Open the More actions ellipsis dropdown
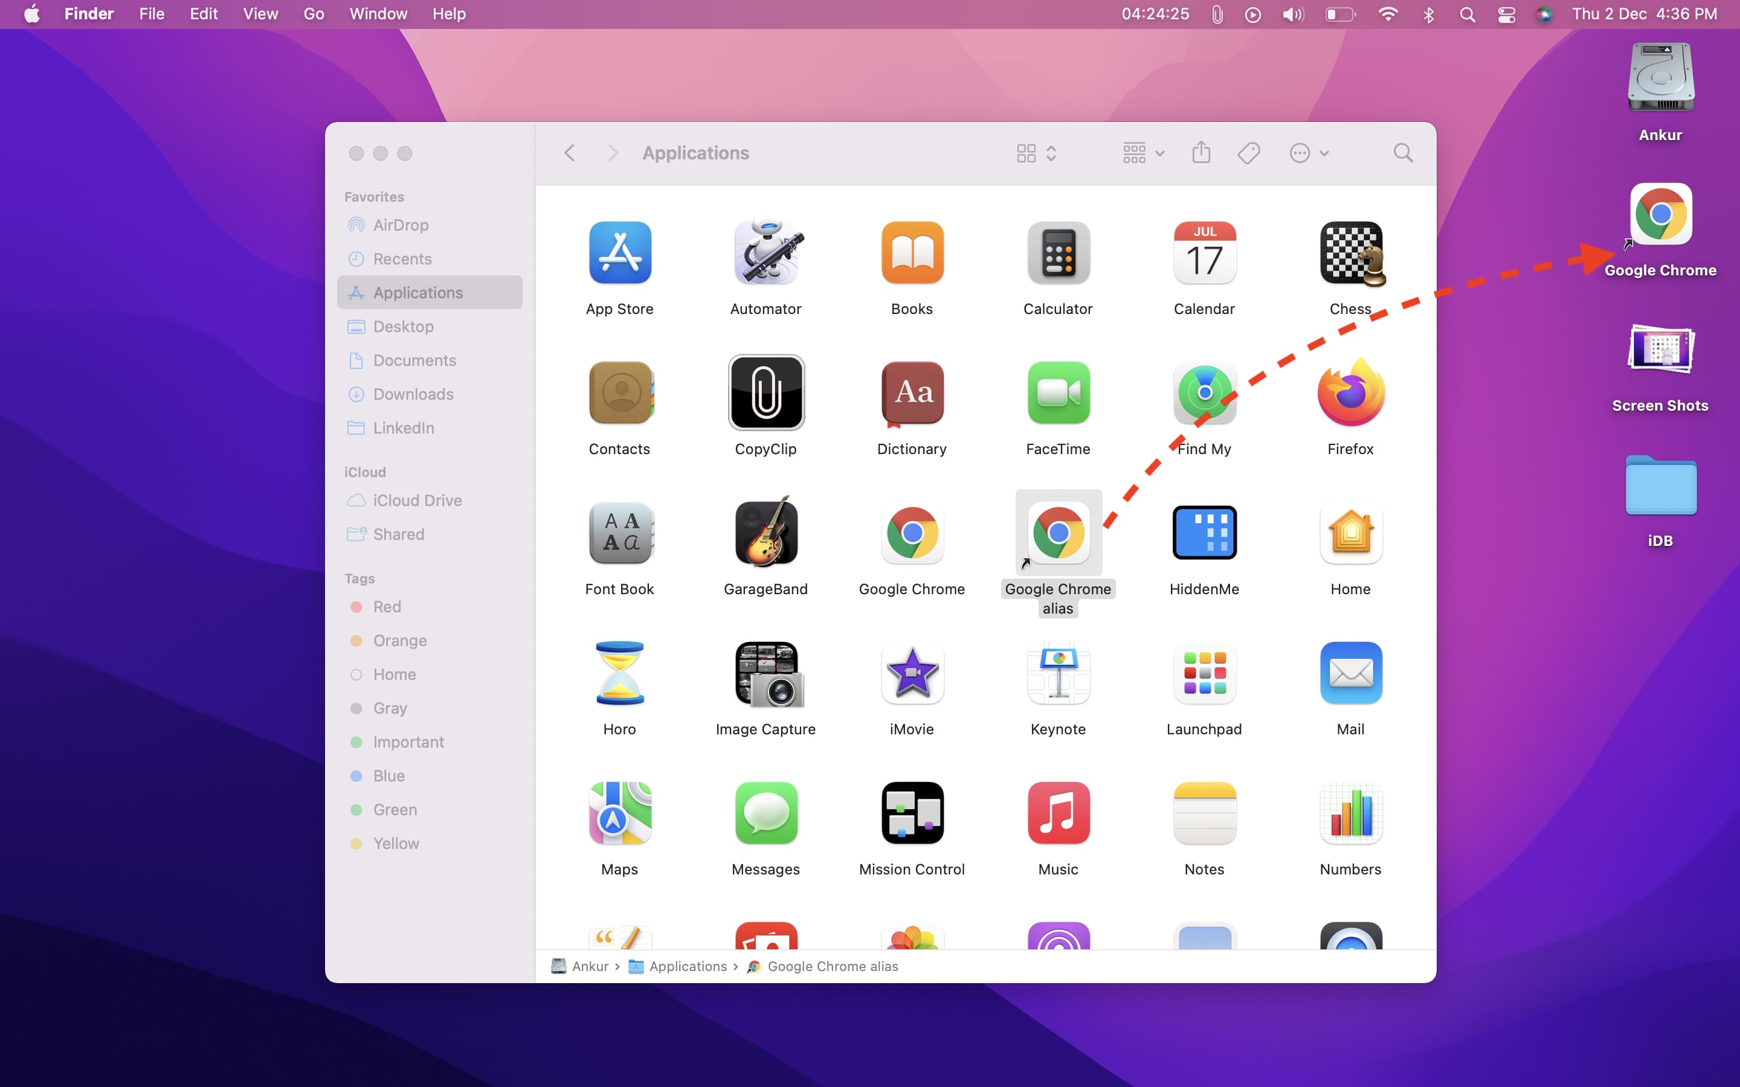Viewport: 1740px width, 1087px height. [x=1309, y=152]
